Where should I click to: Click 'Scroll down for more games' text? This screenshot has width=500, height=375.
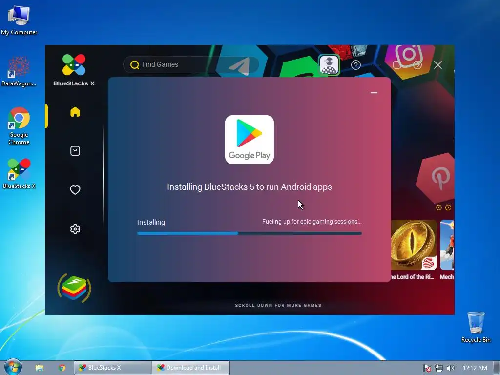(x=278, y=305)
